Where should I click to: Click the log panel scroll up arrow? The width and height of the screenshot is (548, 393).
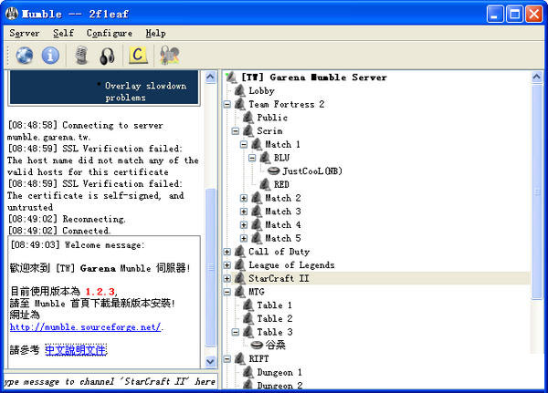coord(210,77)
